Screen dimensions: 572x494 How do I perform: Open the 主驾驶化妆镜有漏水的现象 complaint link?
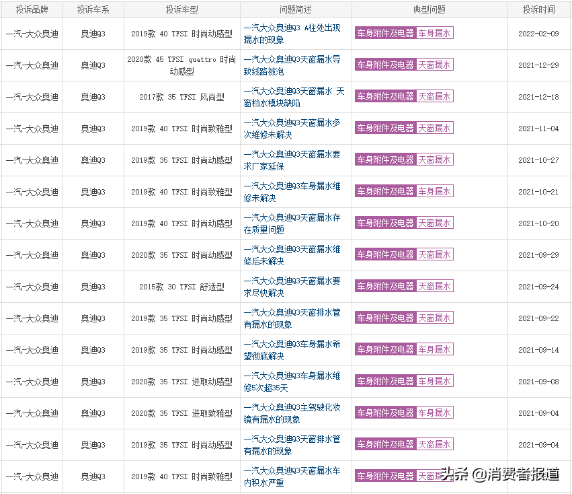(x=292, y=413)
